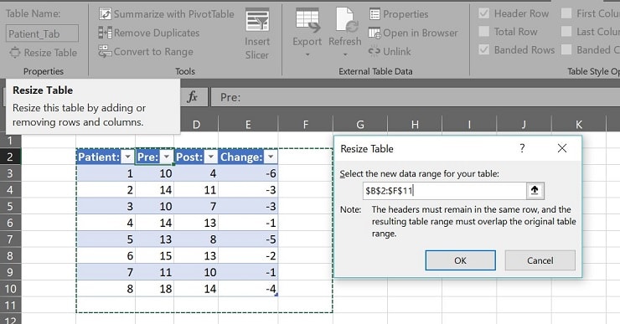The height and width of the screenshot is (324, 620).
Task: Select column G header
Action: 360,125
